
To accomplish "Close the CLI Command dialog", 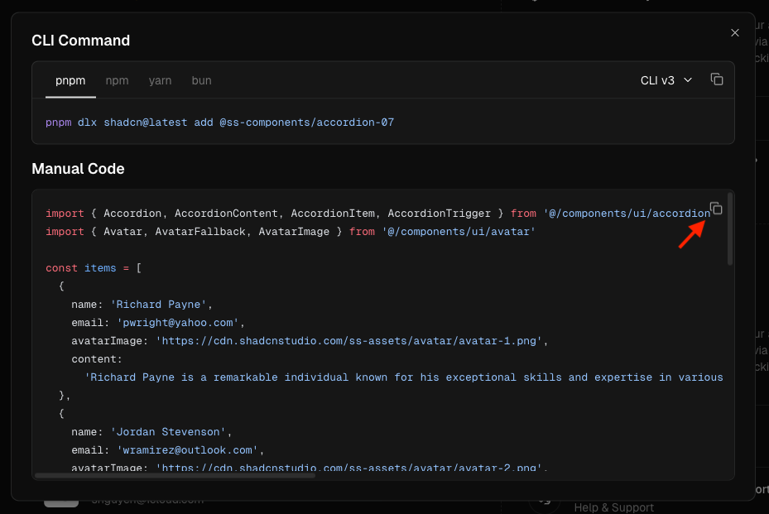I will coord(735,33).
